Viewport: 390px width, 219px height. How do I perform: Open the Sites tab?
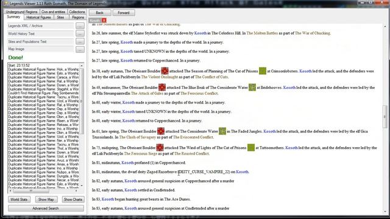tap(60, 18)
